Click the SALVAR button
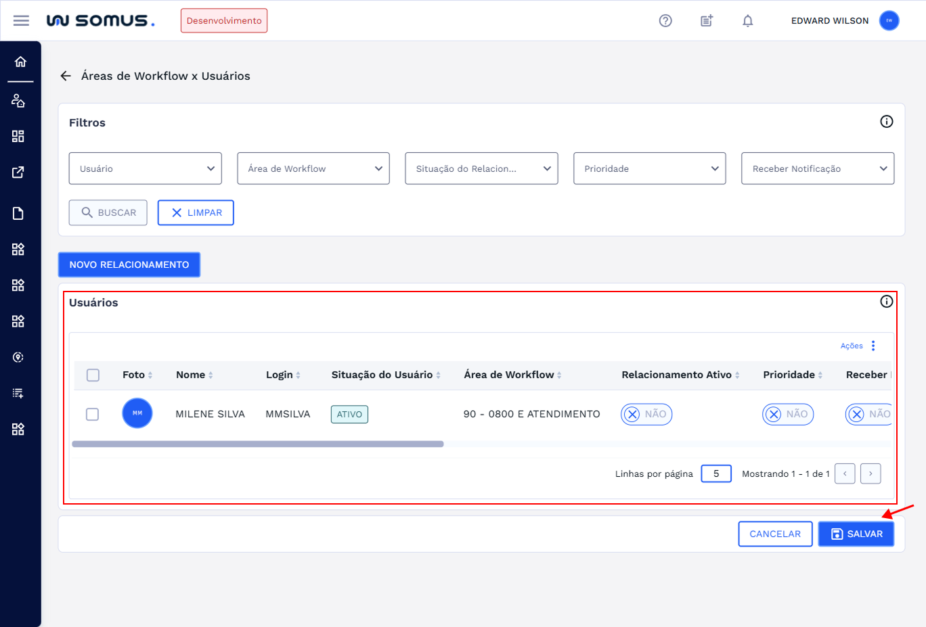 click(856, 534)
